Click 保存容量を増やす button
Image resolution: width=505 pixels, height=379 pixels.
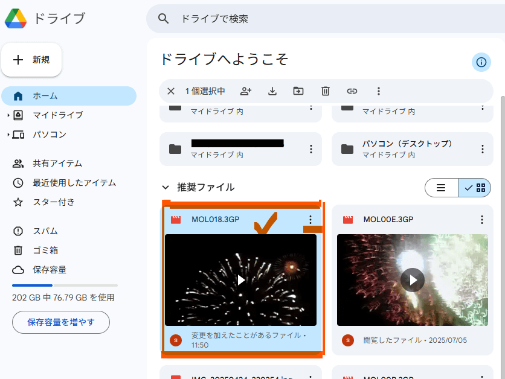click(61, 322)
